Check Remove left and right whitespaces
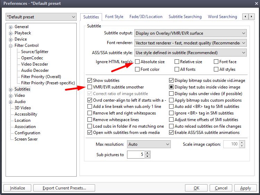This screenshot has height=195, width=260. (90, 113)
